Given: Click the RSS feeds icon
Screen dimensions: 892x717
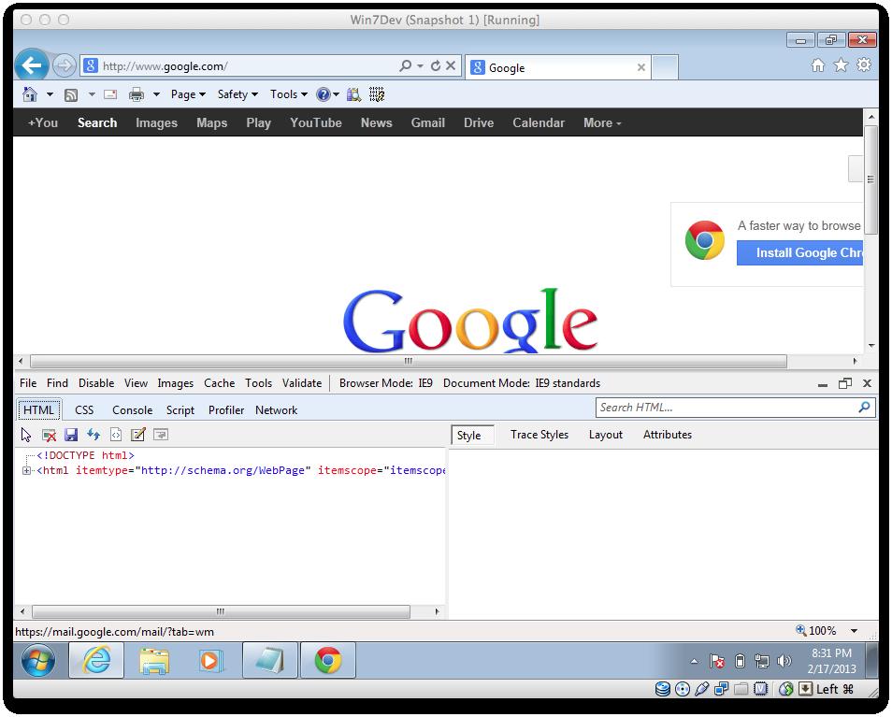Looking at the screenshot, I should coord(71,95).
